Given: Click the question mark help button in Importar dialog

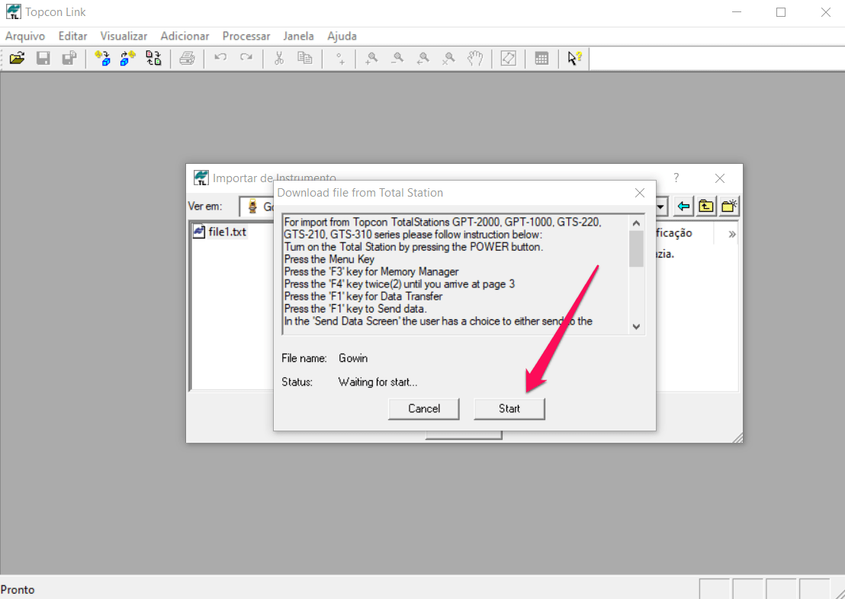Looking at the screenshot, I should point(676,178).
